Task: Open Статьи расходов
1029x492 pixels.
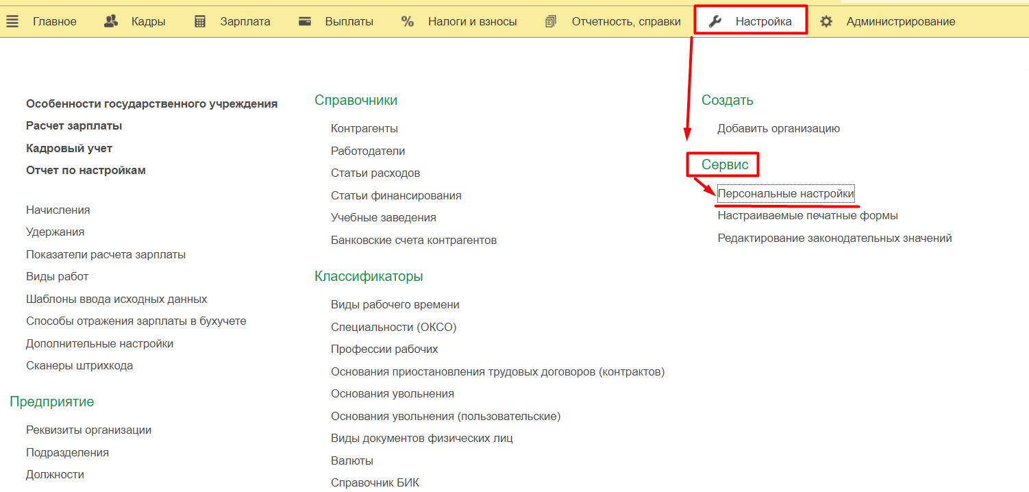Action: pyautogui.click(x=375, y=173)
